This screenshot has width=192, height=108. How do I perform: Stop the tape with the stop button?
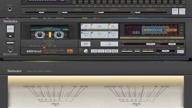[x=109, y=44]
